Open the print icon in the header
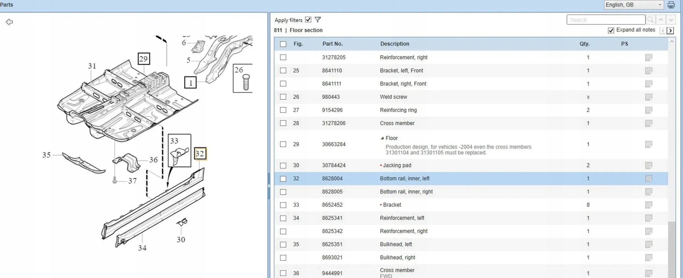The width and height of the screenshot is (683, 278). pyautogui.click(x=671, y=5)
